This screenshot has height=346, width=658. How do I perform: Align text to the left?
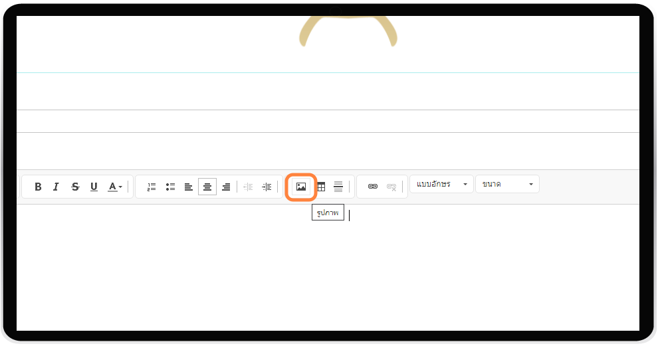pyautogui.click(x=188, y=187)
